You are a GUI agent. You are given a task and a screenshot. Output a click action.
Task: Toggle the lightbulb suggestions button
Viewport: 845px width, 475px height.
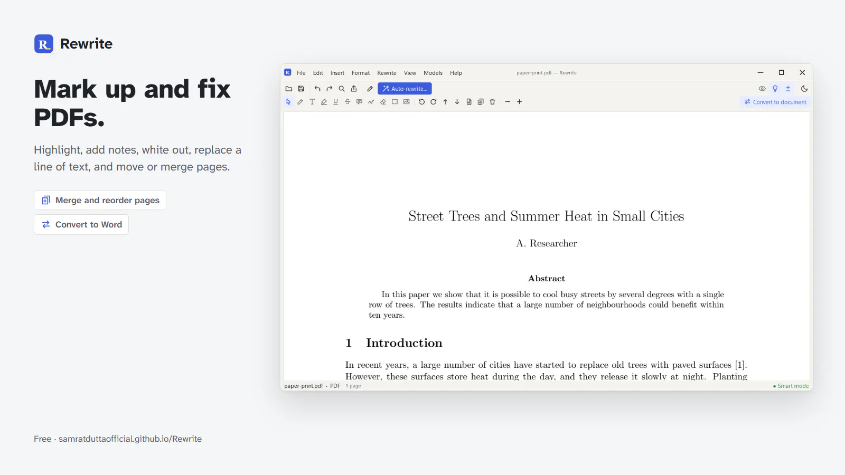(775, 89)
